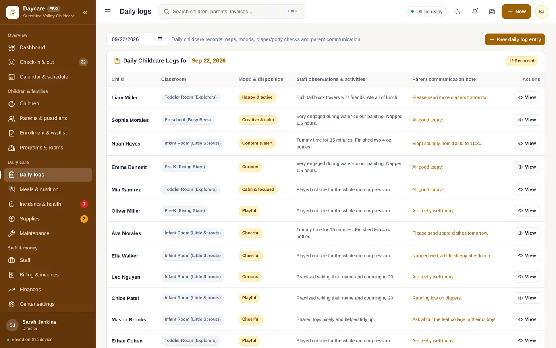Click the 12 Recorded badge
Screen dimensions: 556x348
pos(521,61)
